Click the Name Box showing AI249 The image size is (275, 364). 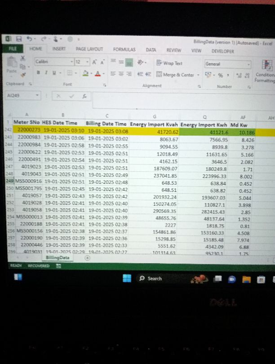(23, 95)
